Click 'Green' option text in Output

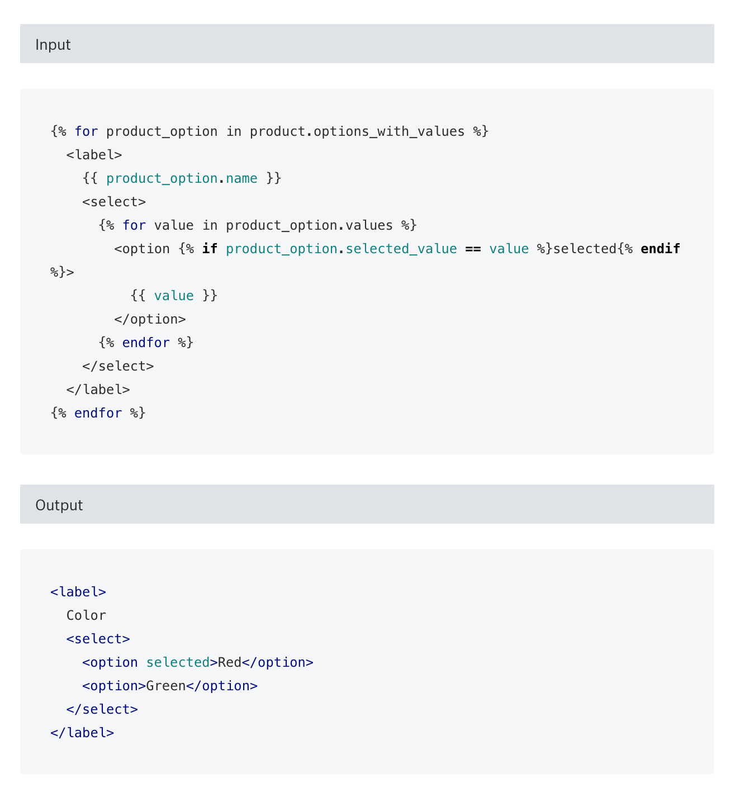click(165, 686)
